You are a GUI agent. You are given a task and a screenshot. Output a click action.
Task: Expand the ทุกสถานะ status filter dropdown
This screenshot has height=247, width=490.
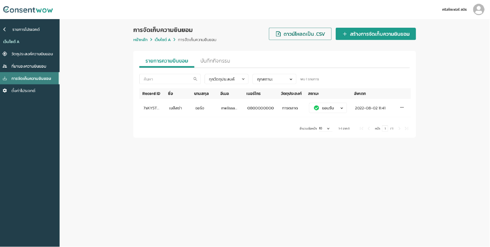pyautogui.click(x=274, y=79)
